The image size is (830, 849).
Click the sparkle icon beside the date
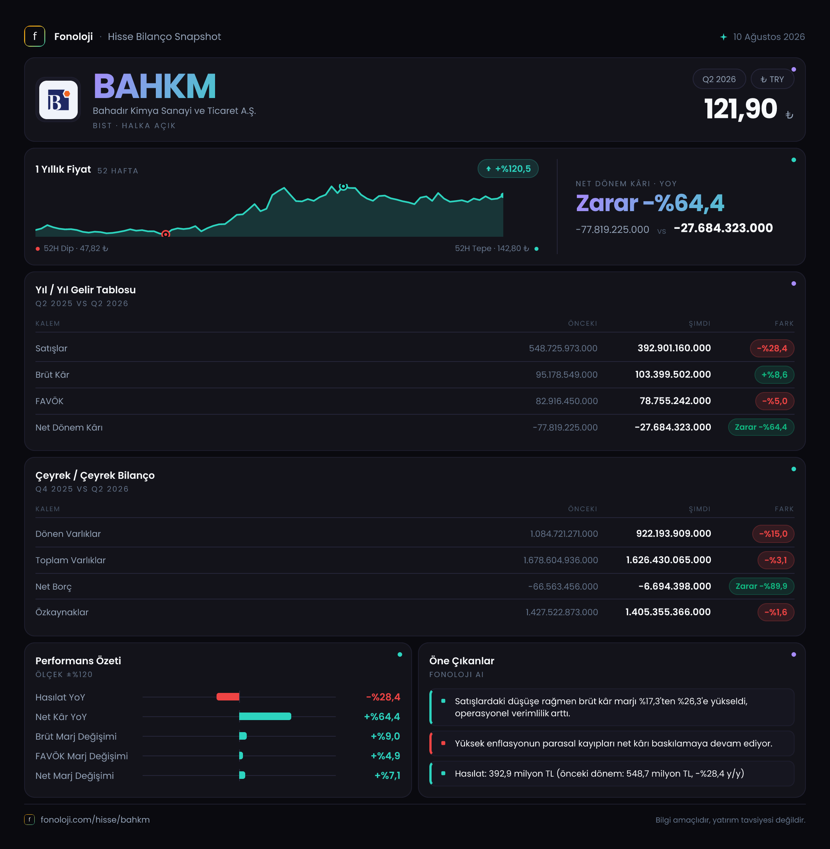723,37
